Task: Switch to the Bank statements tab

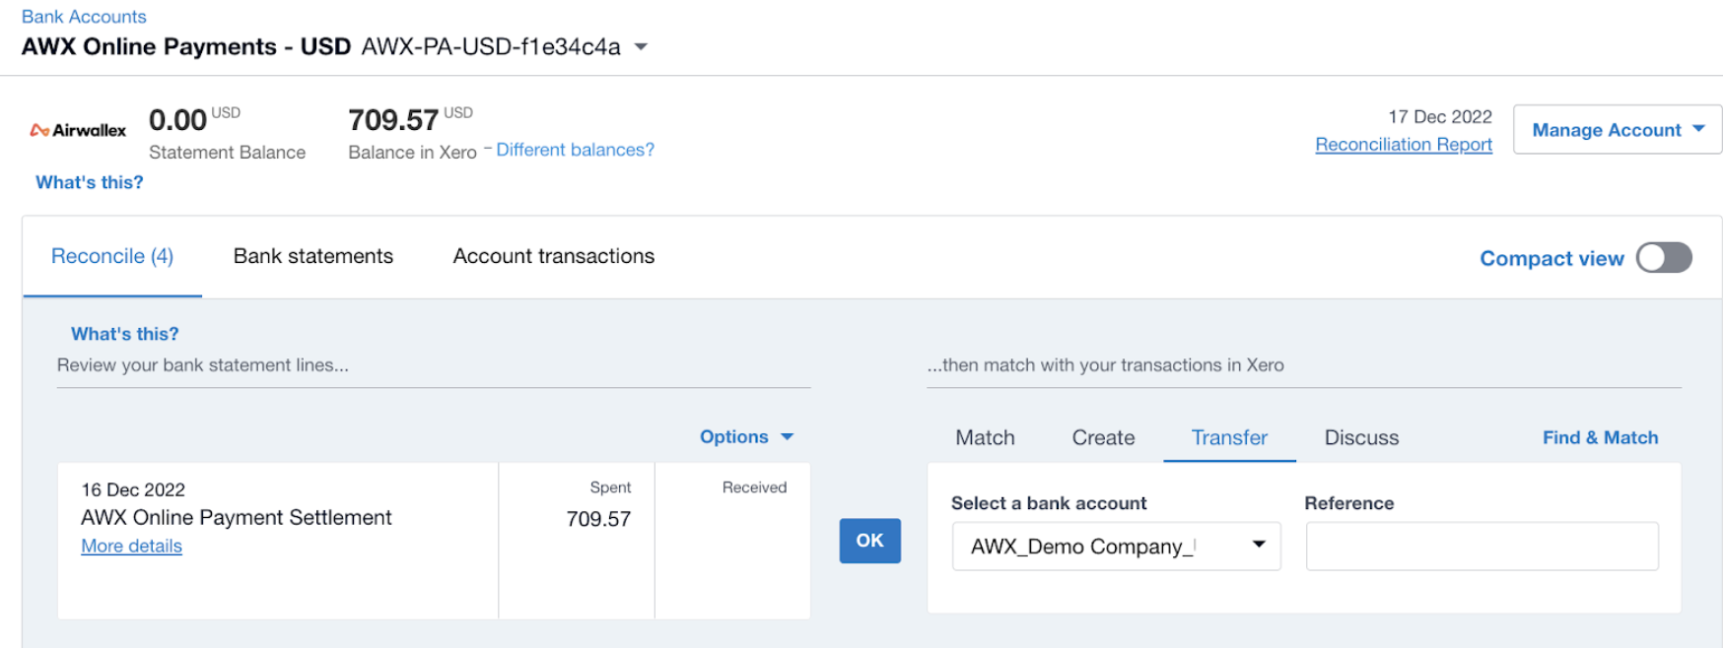Action: point(312,257)
